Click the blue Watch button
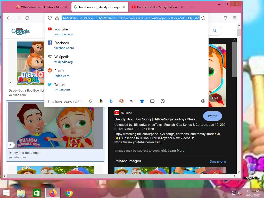 tap(212, 116)
